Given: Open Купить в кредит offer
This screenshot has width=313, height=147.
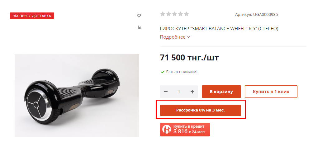Looking at the screenshot, I should 185,130.
